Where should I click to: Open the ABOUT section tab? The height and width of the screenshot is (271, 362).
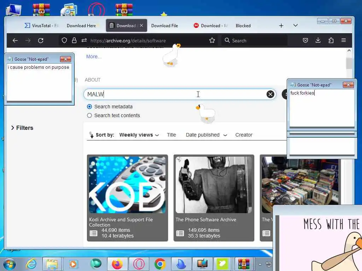point(93,80)
